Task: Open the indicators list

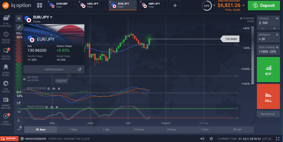Action: pos(19,129)
